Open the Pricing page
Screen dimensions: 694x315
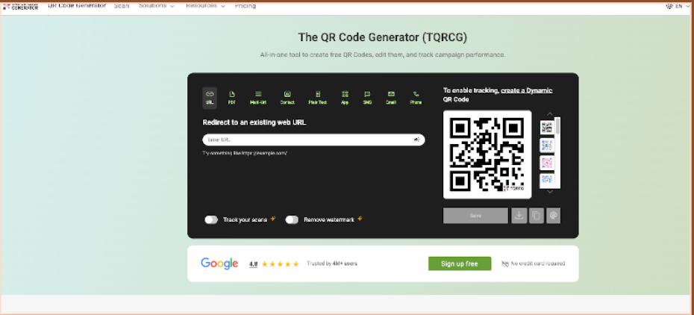(x=246, y=6)
